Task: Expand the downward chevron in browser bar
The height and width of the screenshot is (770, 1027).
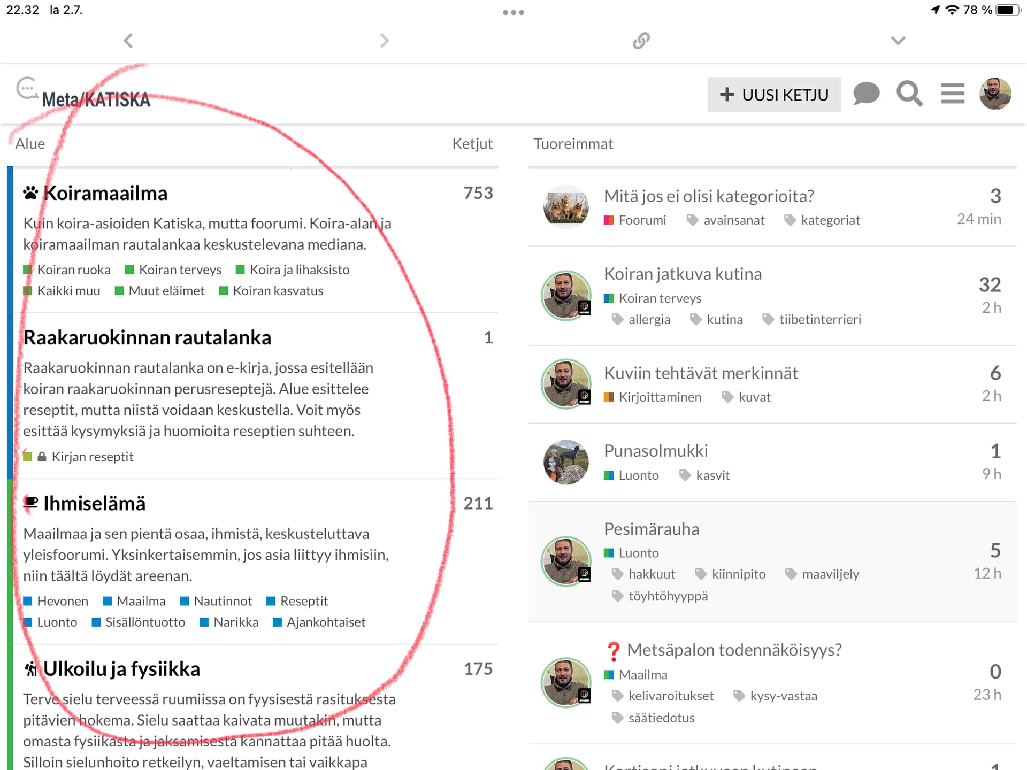Action: click(898, 41)
